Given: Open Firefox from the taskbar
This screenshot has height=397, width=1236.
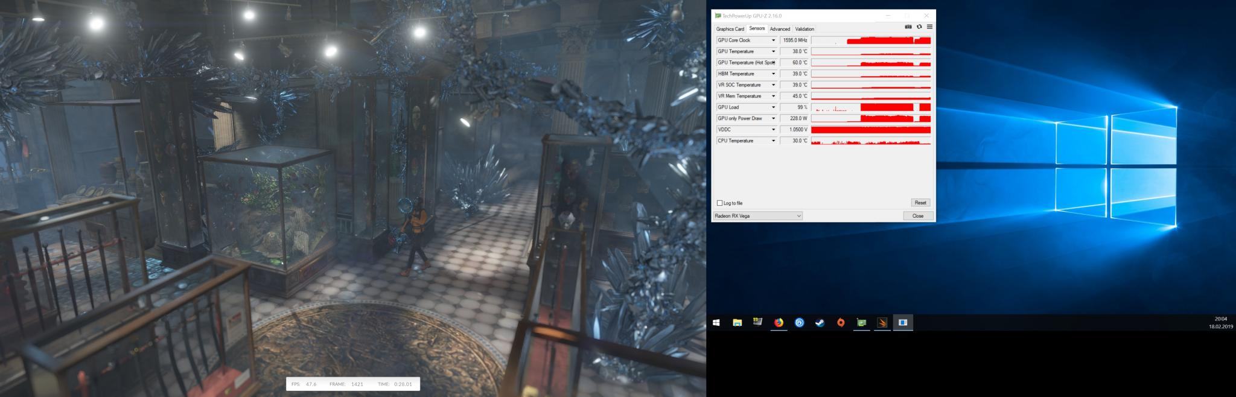Looking at the screenshot, I should [779, 323].
